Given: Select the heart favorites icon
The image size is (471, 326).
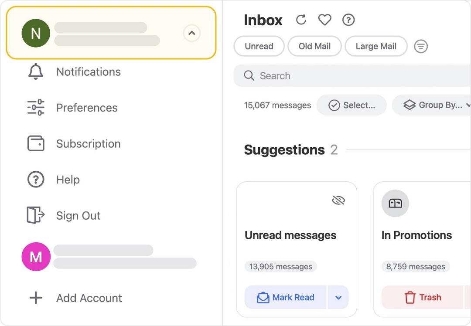Looking at the screenshot, I should click(x=324, y=20).
